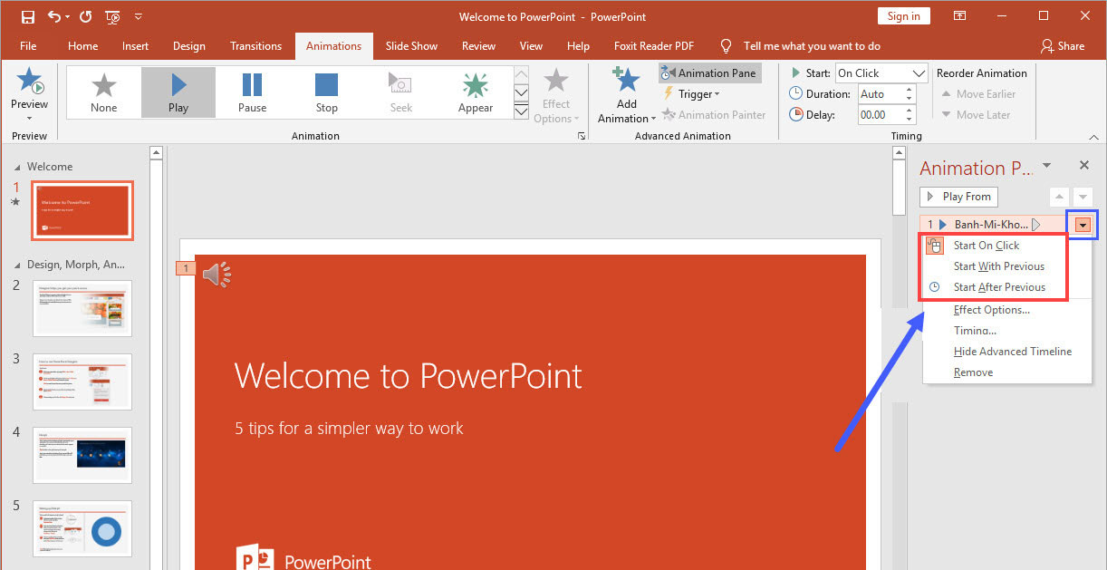The height and width of the screenshot is (570, 1107).
Task: Click the Play From button in Animation Pane
Action: [x=958, y=197]
